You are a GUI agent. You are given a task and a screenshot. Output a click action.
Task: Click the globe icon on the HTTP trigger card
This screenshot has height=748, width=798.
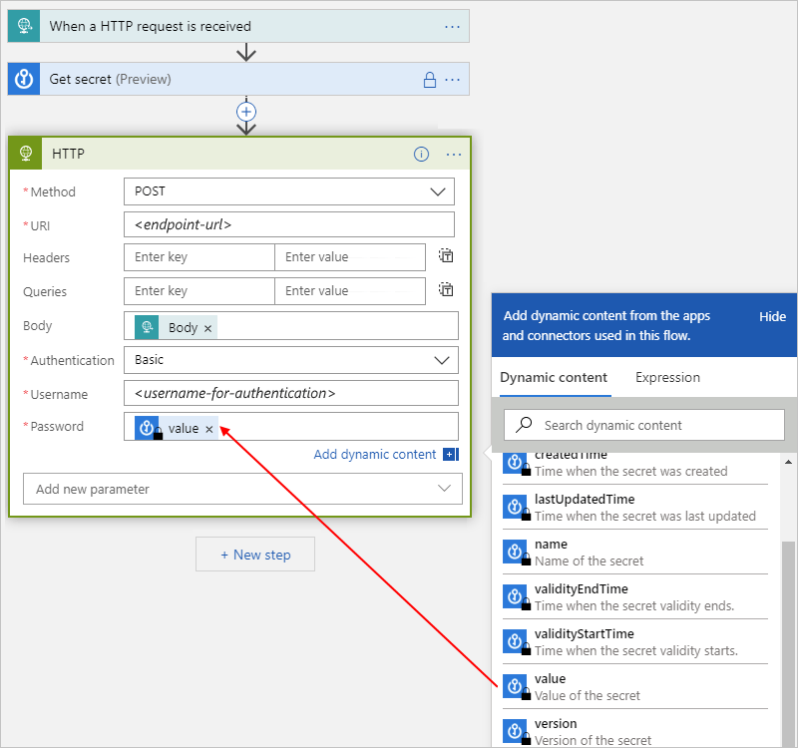pyautogui.click(x=22, y=25)
